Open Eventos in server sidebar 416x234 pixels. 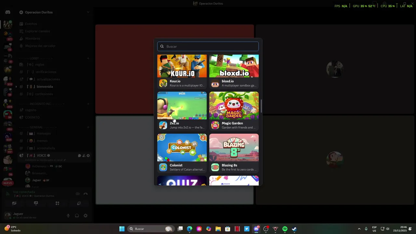click(x=54, y=24)
